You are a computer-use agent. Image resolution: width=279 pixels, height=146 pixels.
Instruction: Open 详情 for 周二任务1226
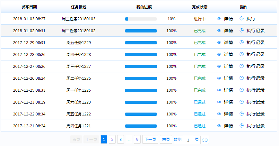pos(228,78)
